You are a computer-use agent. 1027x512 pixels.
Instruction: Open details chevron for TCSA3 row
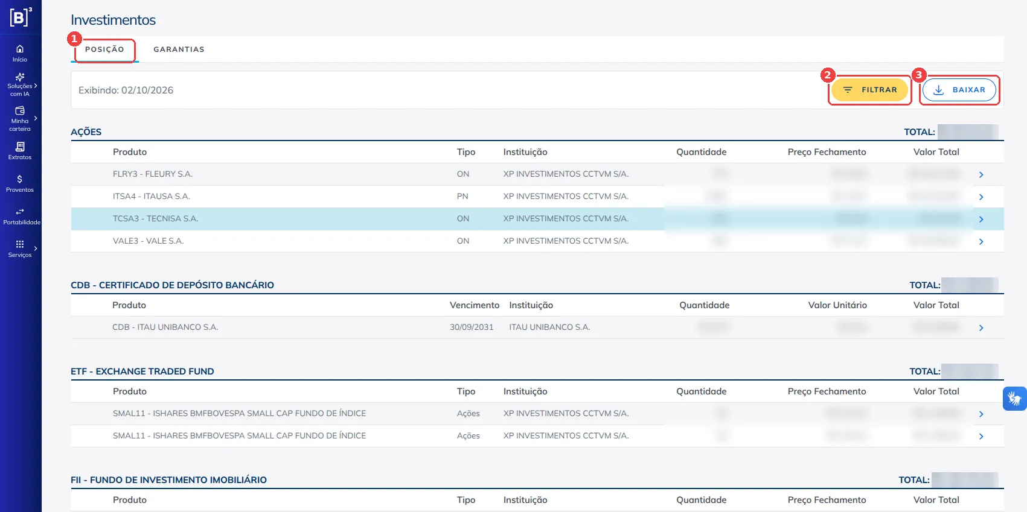981,220
